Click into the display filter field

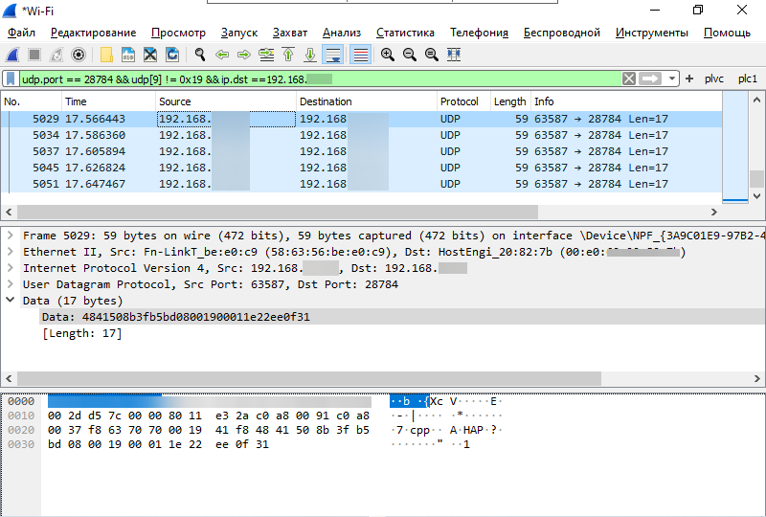coord(320,79)
